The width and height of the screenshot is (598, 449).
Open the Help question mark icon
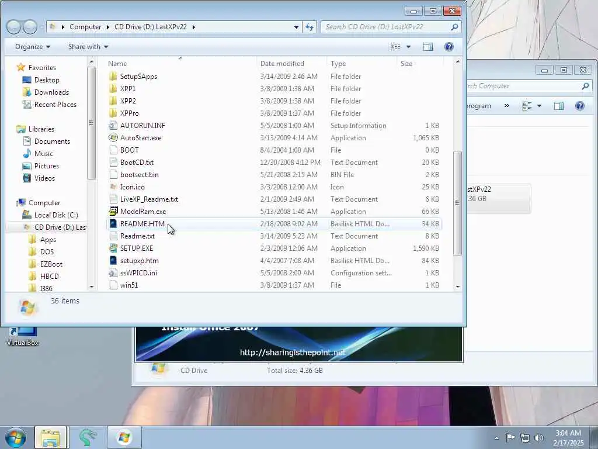[449, 47]
